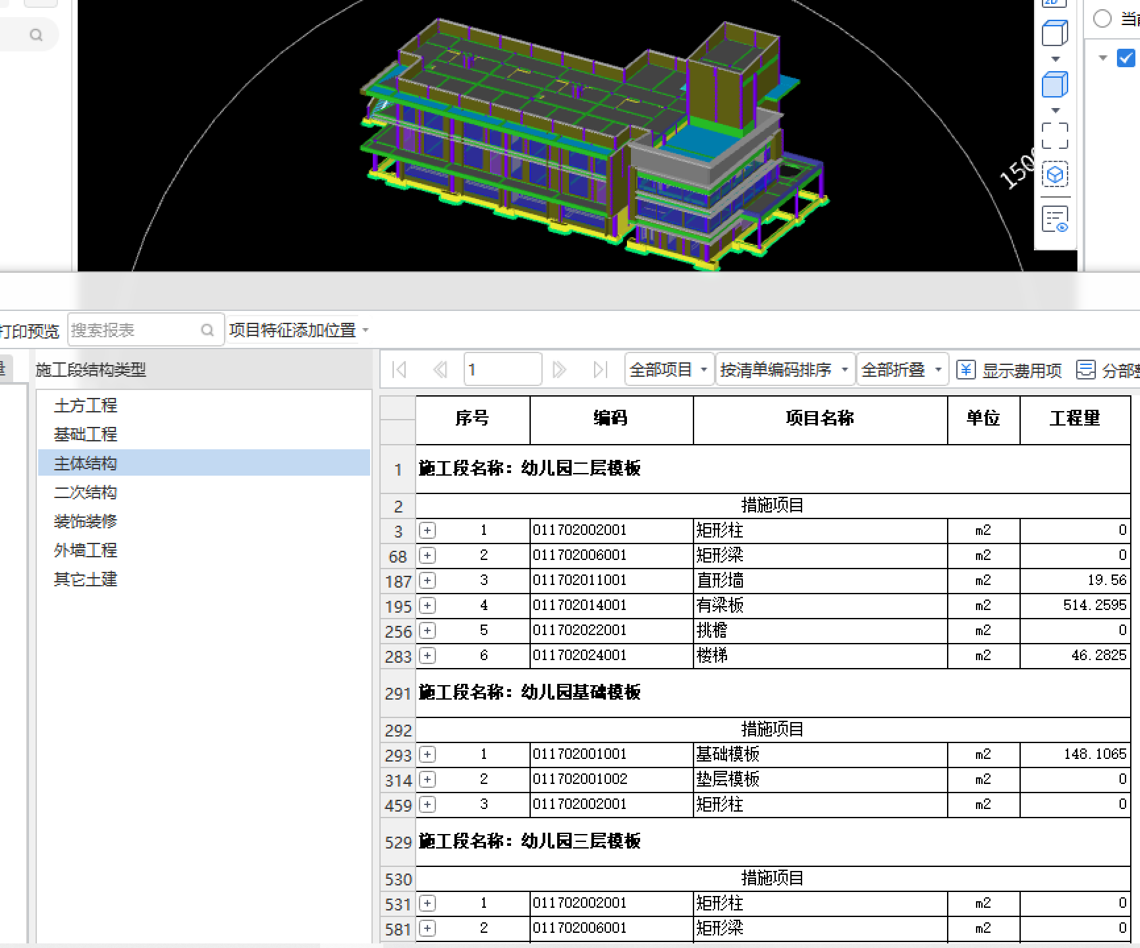Click the dashed-box 3D cube icon
Screen dimensions: 1140x948
pyautogui.click(x=1055, y=175)
